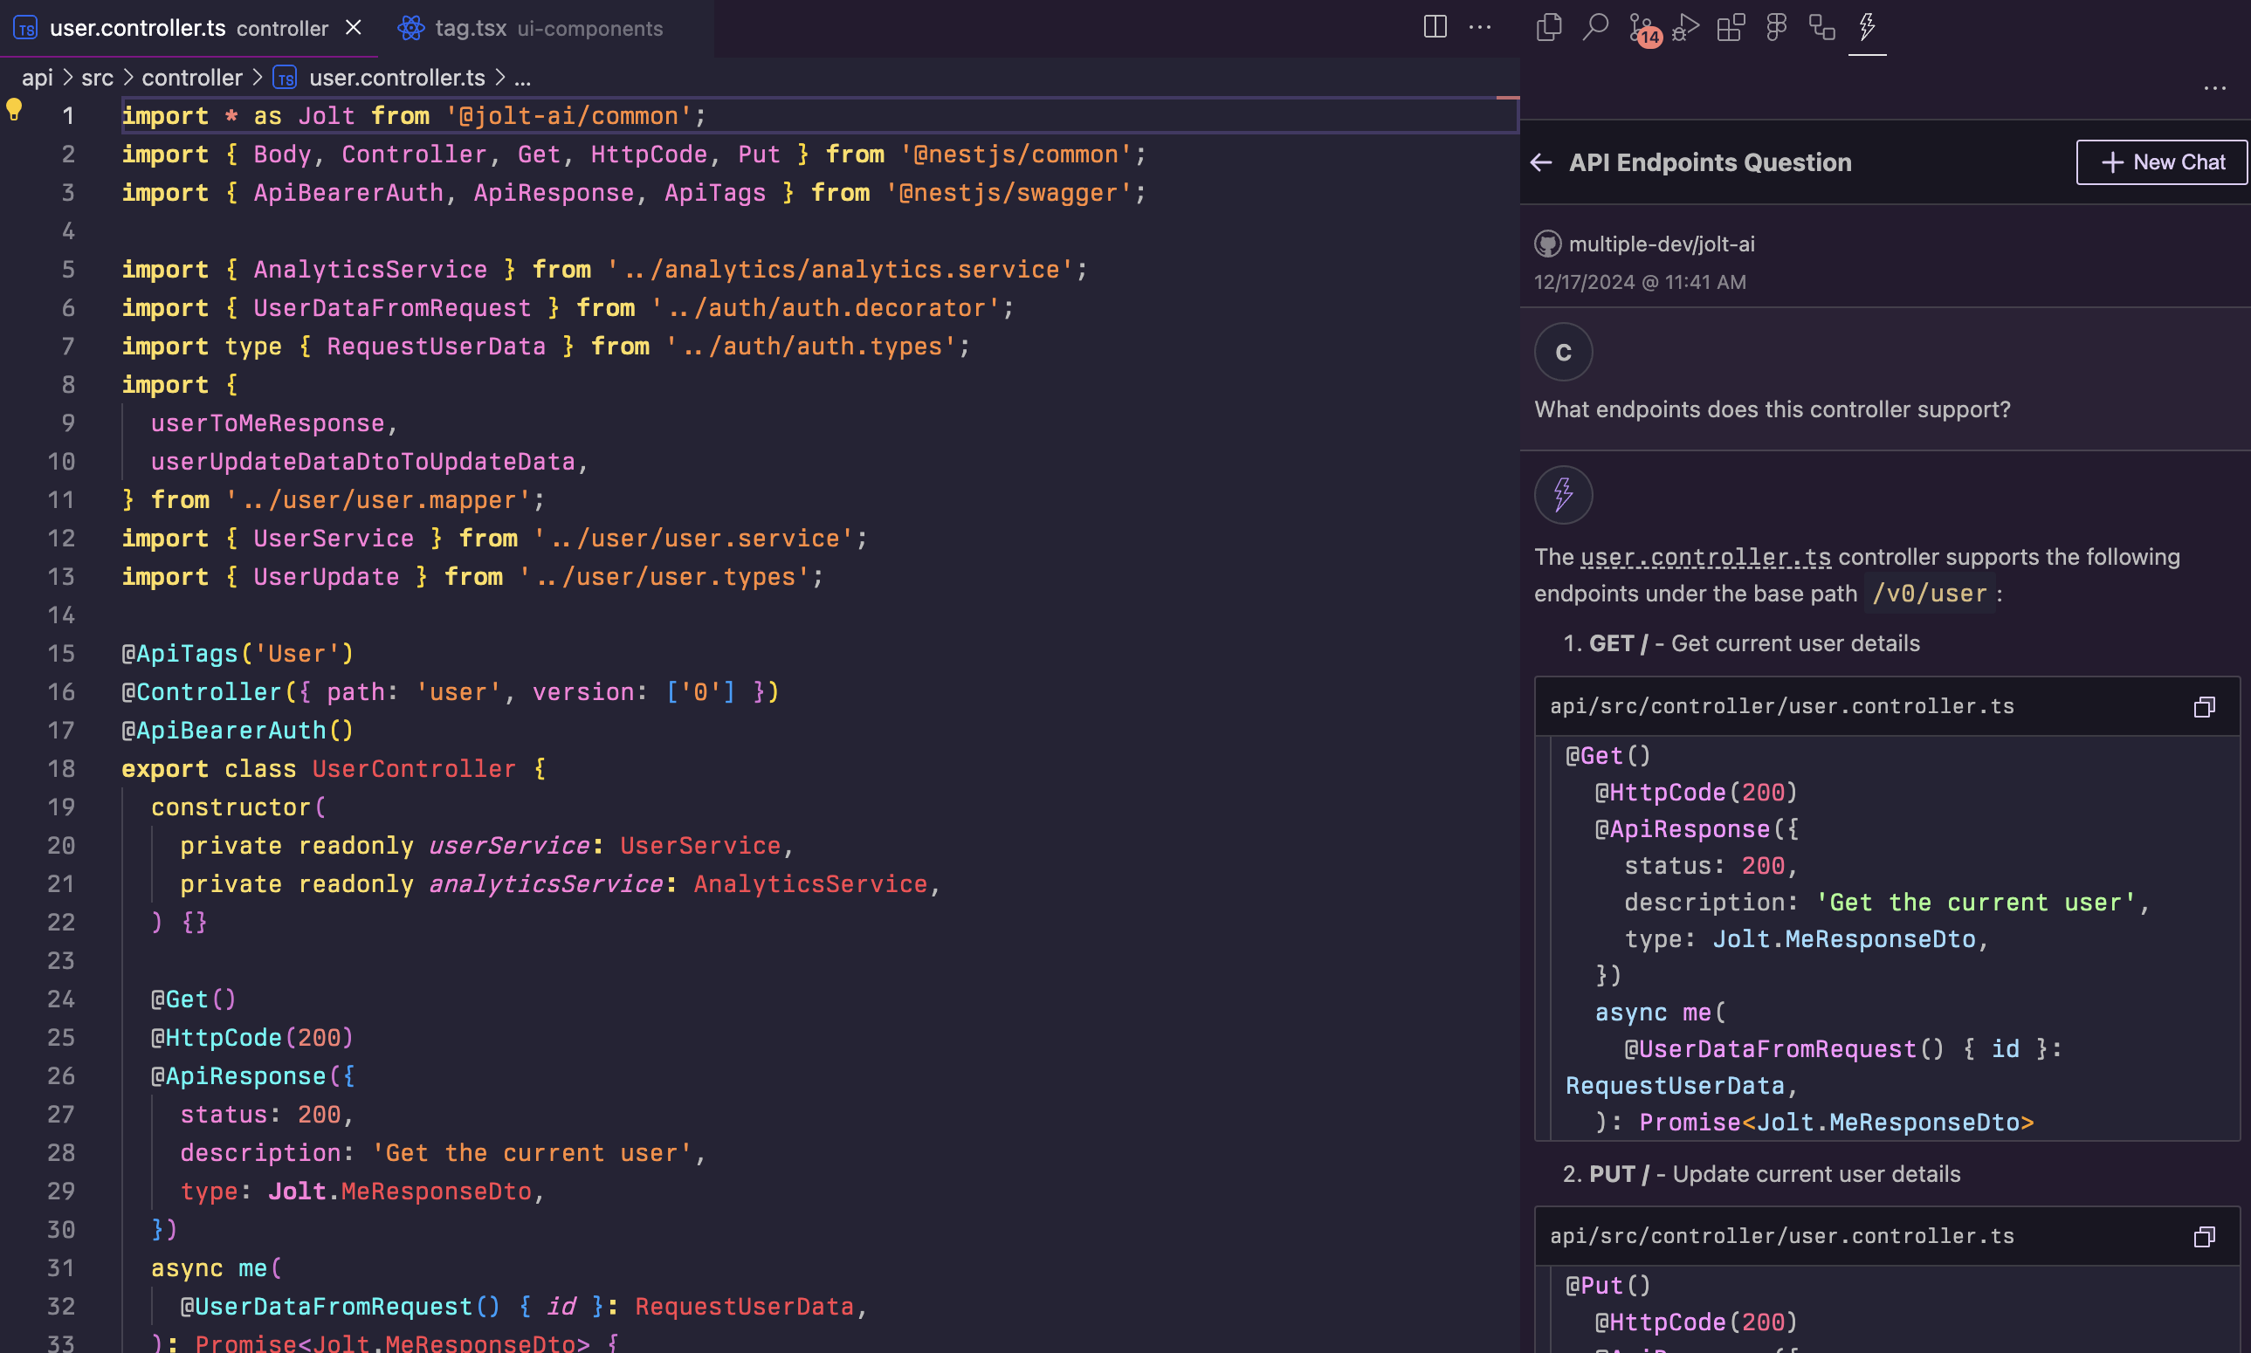Click RequestUserData on line 7
This screenshot has width=2251, height=1353.
[x=436, y=347]
